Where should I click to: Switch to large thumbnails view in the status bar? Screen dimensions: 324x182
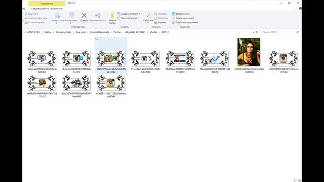click(300, 180)
